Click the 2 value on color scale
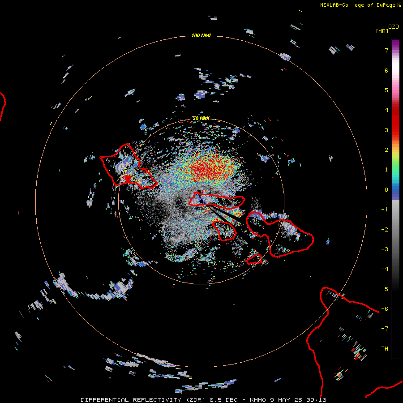403x403 pixels. (386, 150)
